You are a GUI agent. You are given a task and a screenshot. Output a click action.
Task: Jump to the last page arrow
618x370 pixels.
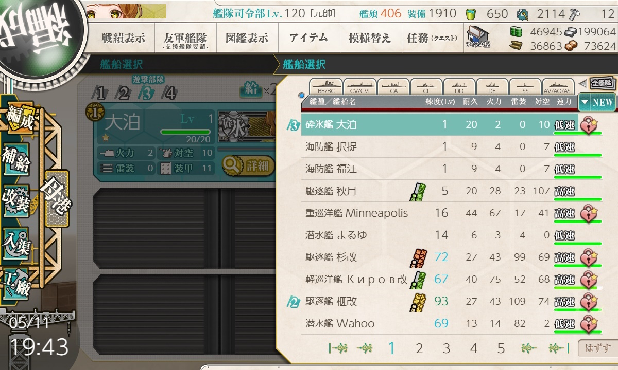pos(556,348)
